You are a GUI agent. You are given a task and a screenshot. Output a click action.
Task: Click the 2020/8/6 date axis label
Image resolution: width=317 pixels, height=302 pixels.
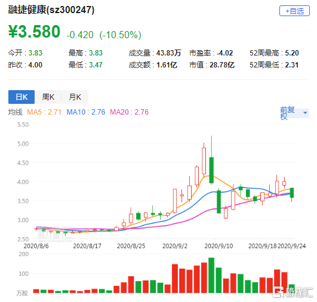tap(36, 246)
